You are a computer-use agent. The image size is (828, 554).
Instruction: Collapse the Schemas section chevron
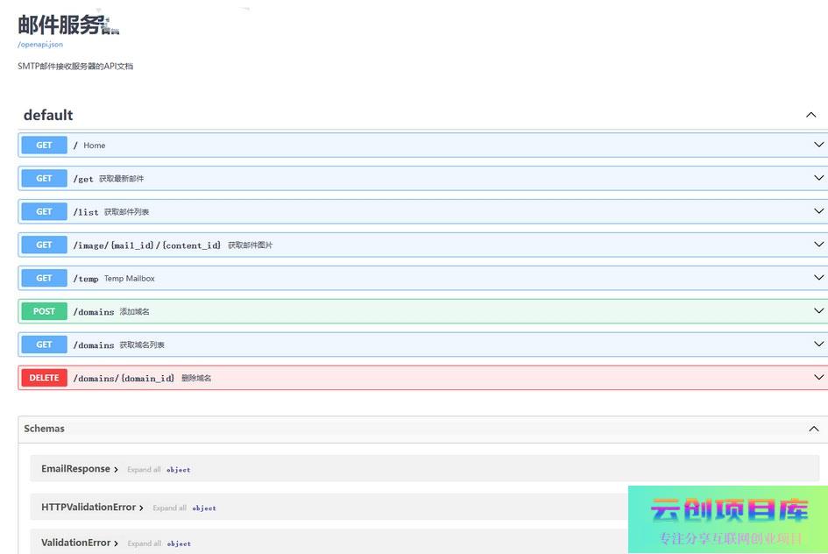[x=812, y=429]
